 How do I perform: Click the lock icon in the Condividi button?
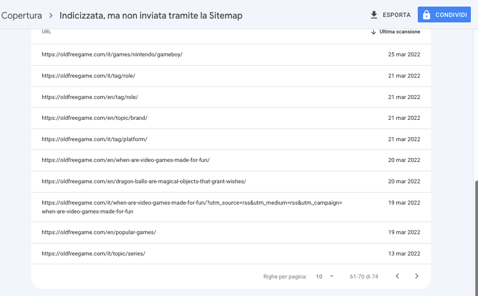click(427, 15)
